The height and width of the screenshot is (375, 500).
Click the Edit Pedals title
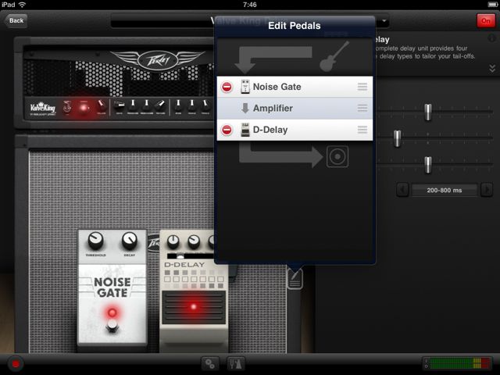click(x=295, y=26)
